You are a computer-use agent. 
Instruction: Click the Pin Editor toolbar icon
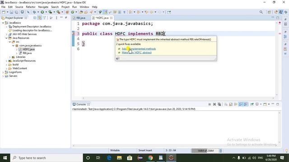point(169,12)
